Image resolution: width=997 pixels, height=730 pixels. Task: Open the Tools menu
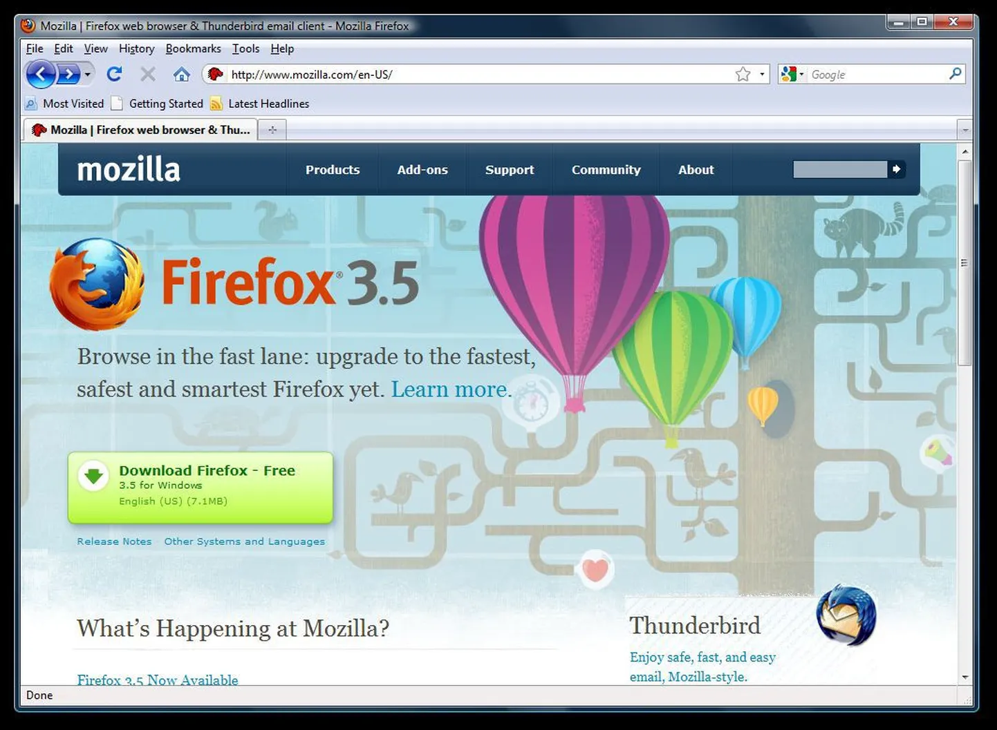[x=245, y=48]
